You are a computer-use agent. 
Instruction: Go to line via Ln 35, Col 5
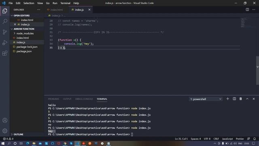pos(181,139)
